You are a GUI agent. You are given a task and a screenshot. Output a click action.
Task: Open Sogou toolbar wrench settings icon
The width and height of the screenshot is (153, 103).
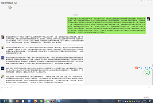coord(152,68)
